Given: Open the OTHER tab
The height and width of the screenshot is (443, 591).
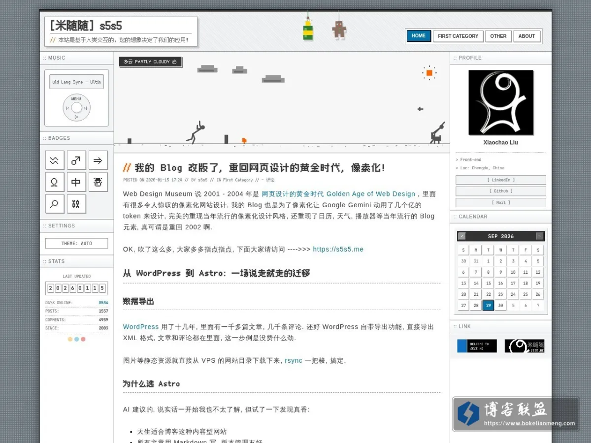Looking at the screenshot, I should coord(498,36).
